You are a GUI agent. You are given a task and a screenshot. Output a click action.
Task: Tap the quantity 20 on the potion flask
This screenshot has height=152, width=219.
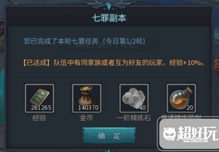point(190,108)
